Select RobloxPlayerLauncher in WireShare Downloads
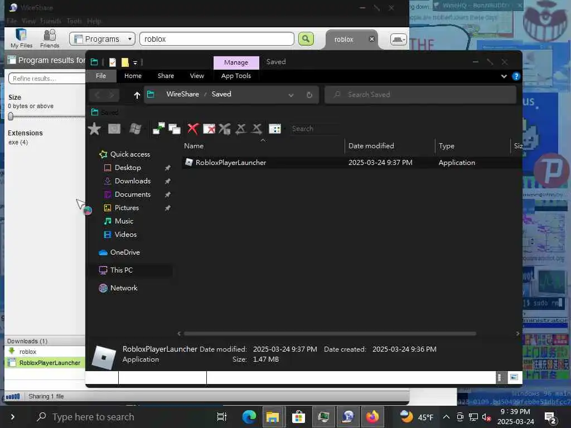This screenshot has width=571, height=428. tap(46, 363)
